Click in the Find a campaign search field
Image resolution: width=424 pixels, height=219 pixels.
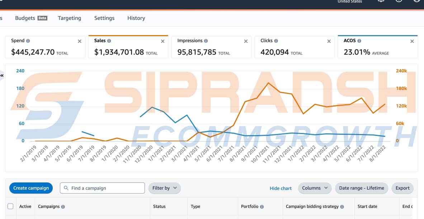click(106, 188)
